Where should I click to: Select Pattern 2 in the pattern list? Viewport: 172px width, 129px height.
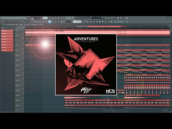[x=7, y=34]
